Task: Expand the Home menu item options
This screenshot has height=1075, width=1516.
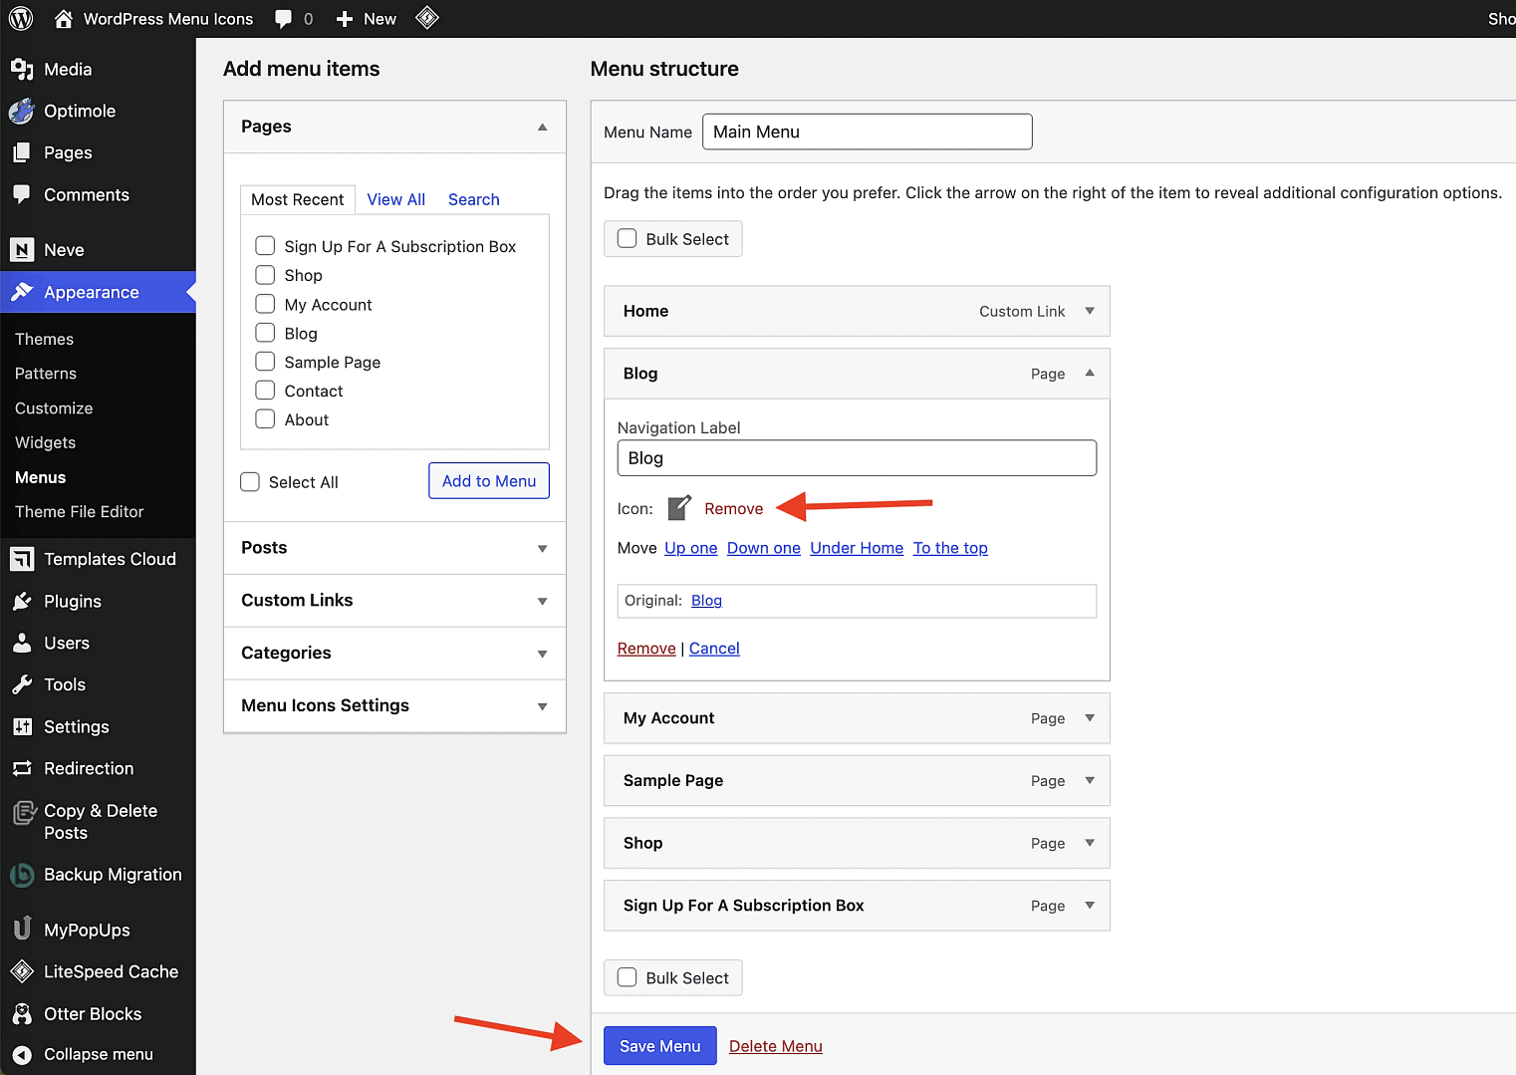Action: 1090,311
